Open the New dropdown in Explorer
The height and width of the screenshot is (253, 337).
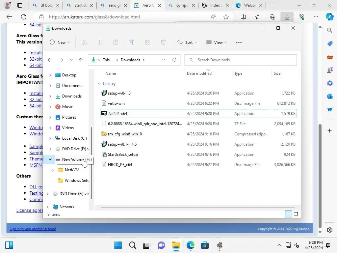pos(60,42)
